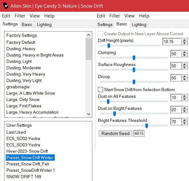Select the Dusting, Very Heavy preset
The image size is (189, 181).
pyautogui.click(x=26, y=74)
